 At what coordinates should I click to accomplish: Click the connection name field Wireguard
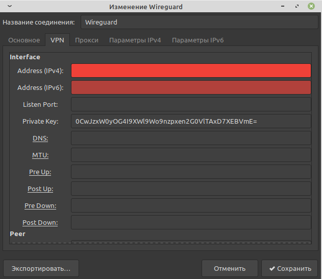(x=200, y=22)
